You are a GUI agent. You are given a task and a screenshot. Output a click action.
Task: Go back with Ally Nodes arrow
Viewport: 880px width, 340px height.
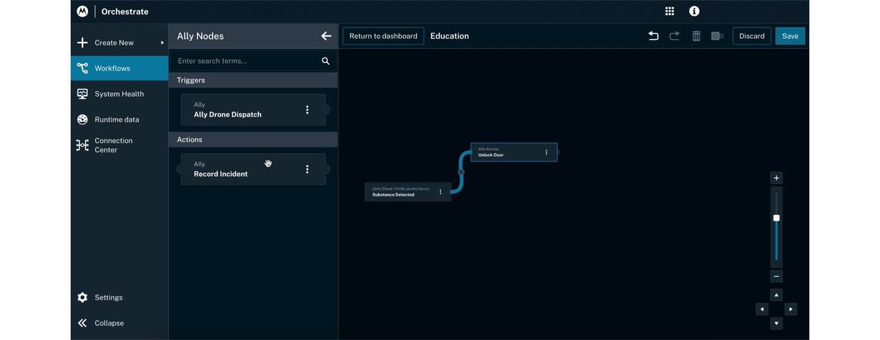[326, 36]
